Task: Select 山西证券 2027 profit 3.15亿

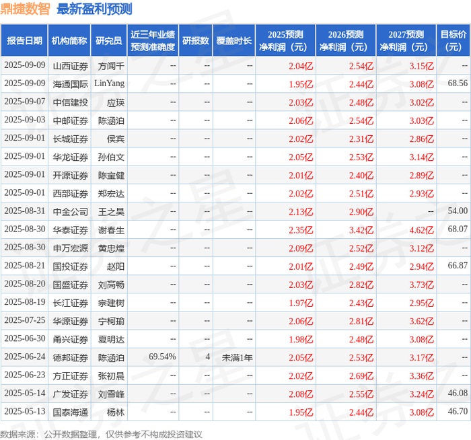Action: click(x=421, y=66)
